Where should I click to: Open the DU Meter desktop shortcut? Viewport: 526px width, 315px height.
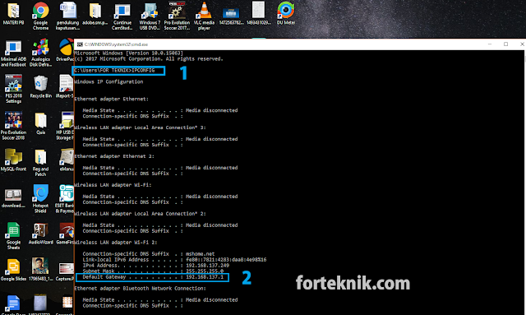(286, 13)
